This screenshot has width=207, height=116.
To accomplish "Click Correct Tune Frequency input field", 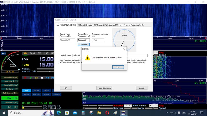I will (83, 40).
